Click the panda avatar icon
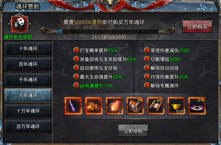The image size is (221, 145). [19, 24]
